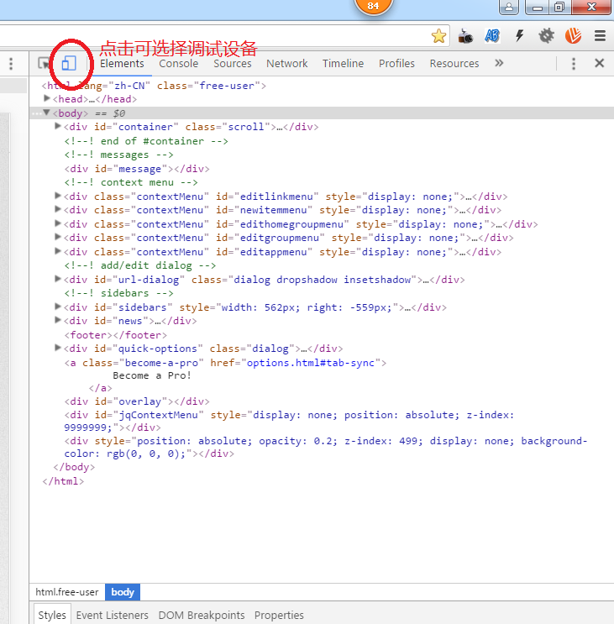Bookmark this page with the star icon
The height and width of the screenshot is (624, 614).
(x=438, y=36)
